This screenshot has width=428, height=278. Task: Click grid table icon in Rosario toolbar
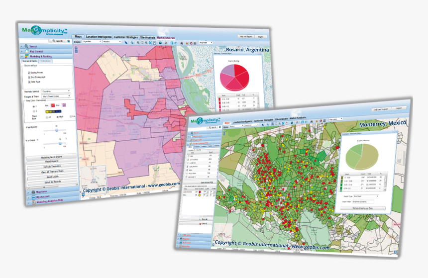[x=195, y=43]
